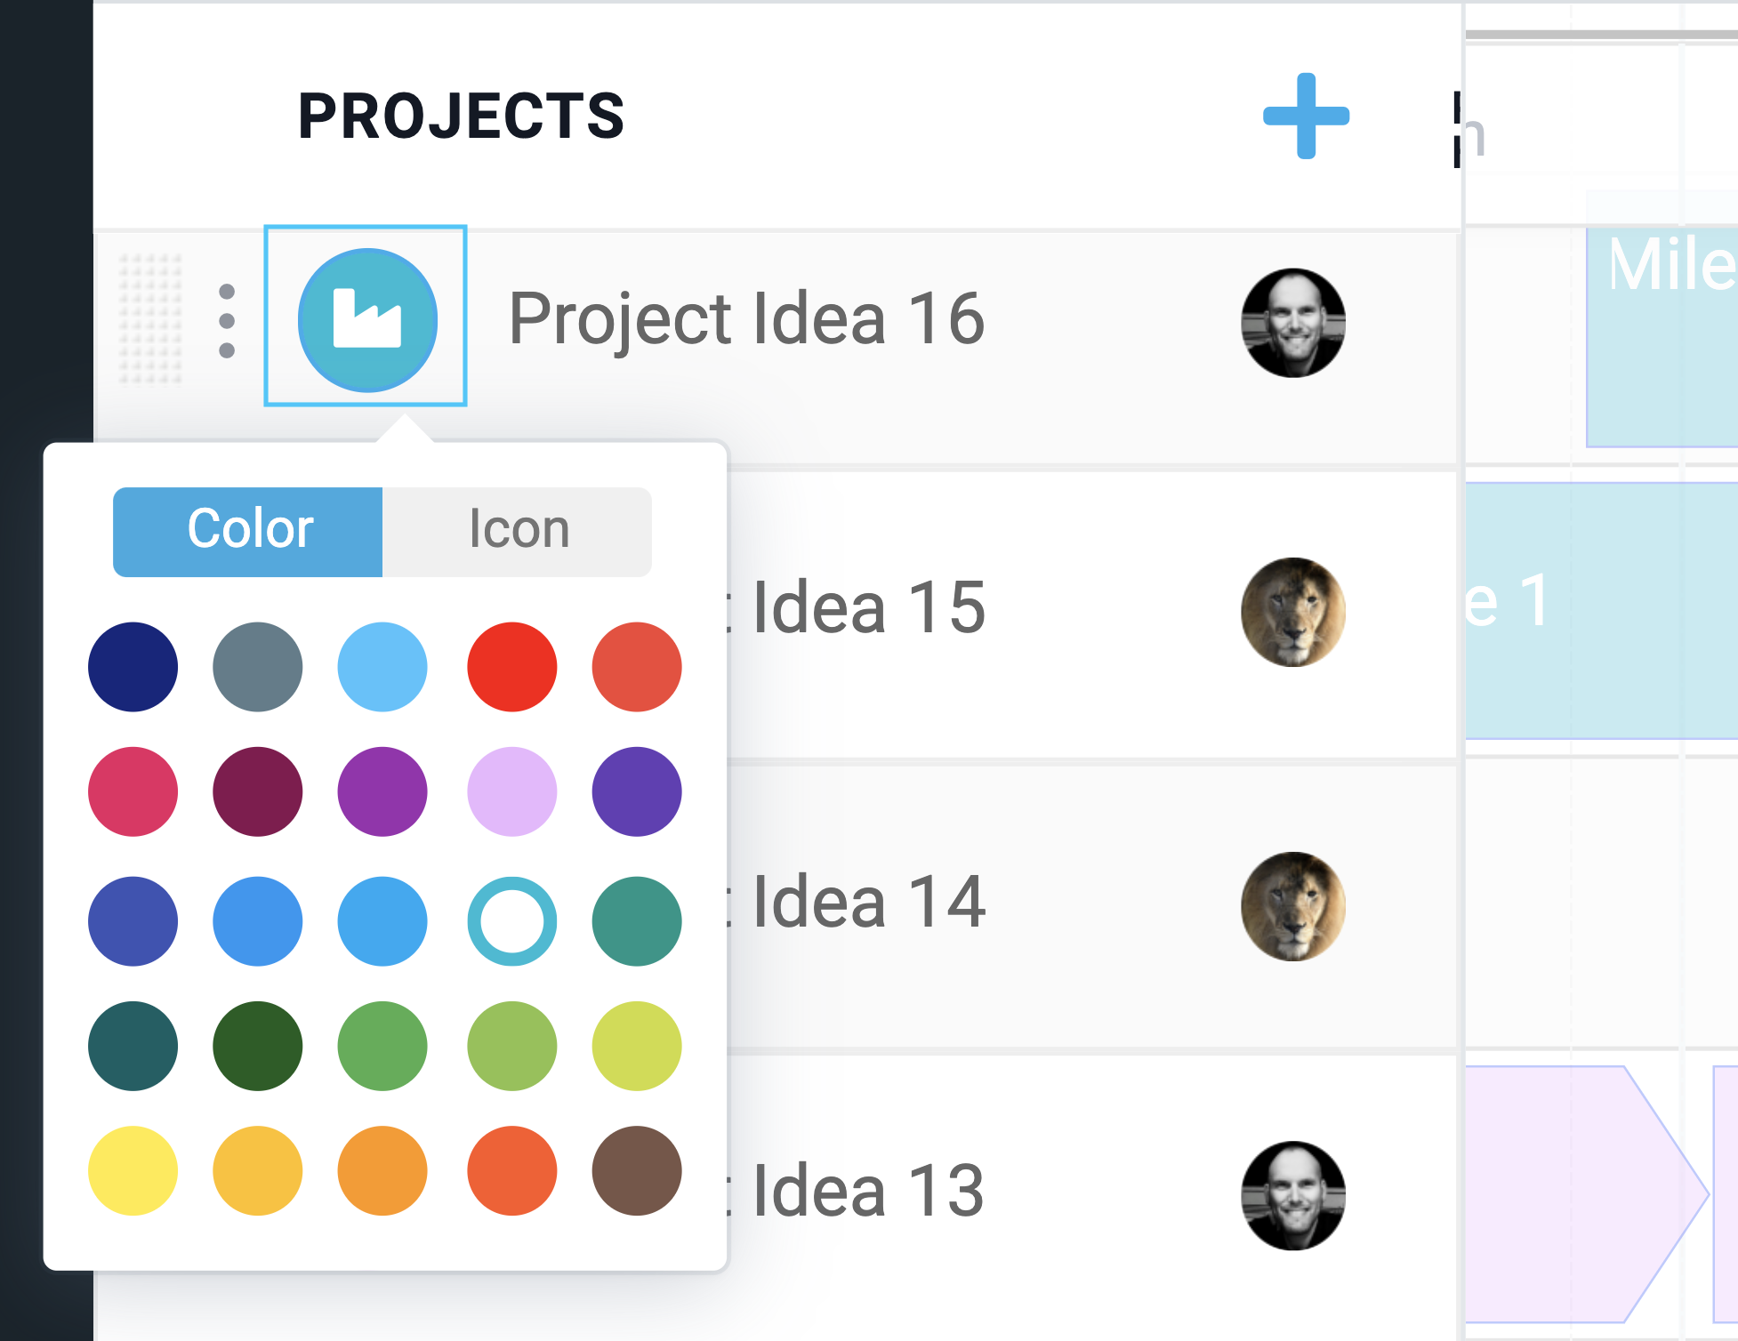Click owner avatar on Idea 13 row

1293,1195
